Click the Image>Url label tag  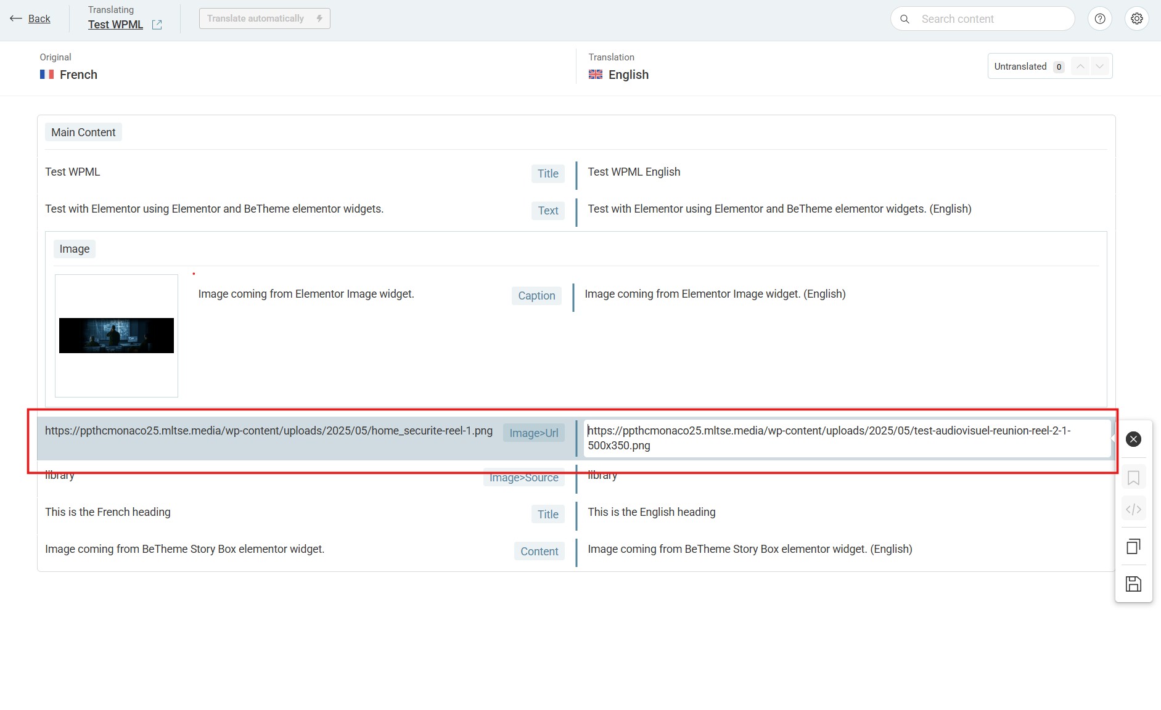534,433
